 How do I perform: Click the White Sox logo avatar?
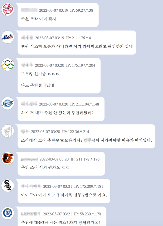pos(8,186)
